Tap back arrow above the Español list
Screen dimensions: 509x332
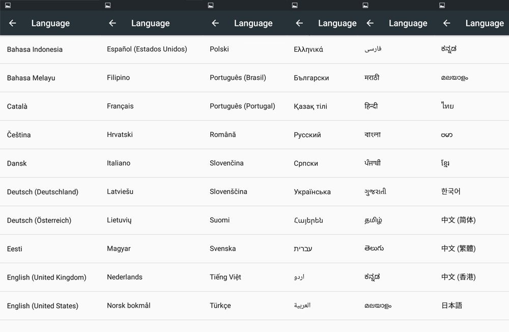coord(112,23)
